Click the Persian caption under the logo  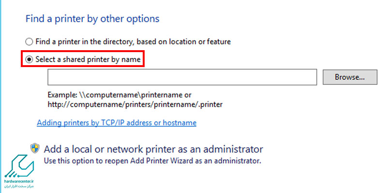point(19,186)
